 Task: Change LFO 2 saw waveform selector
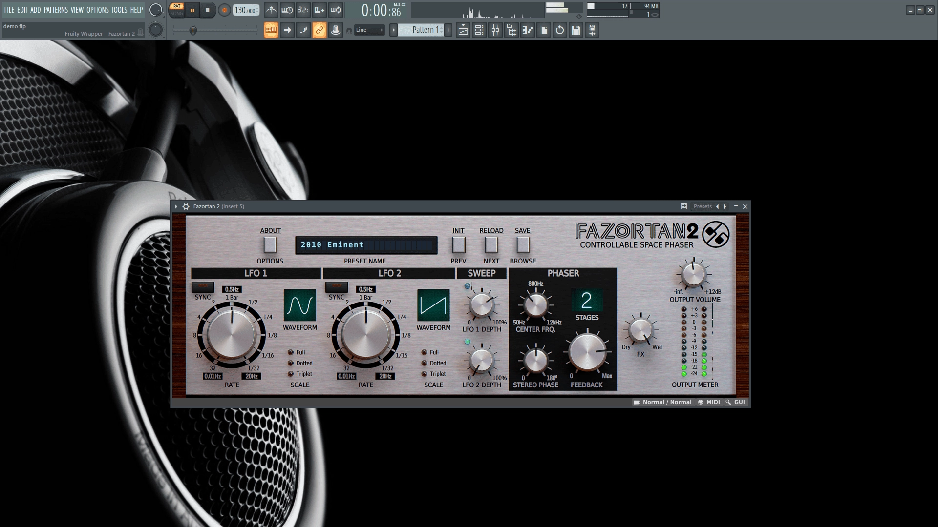click(433, 305)
